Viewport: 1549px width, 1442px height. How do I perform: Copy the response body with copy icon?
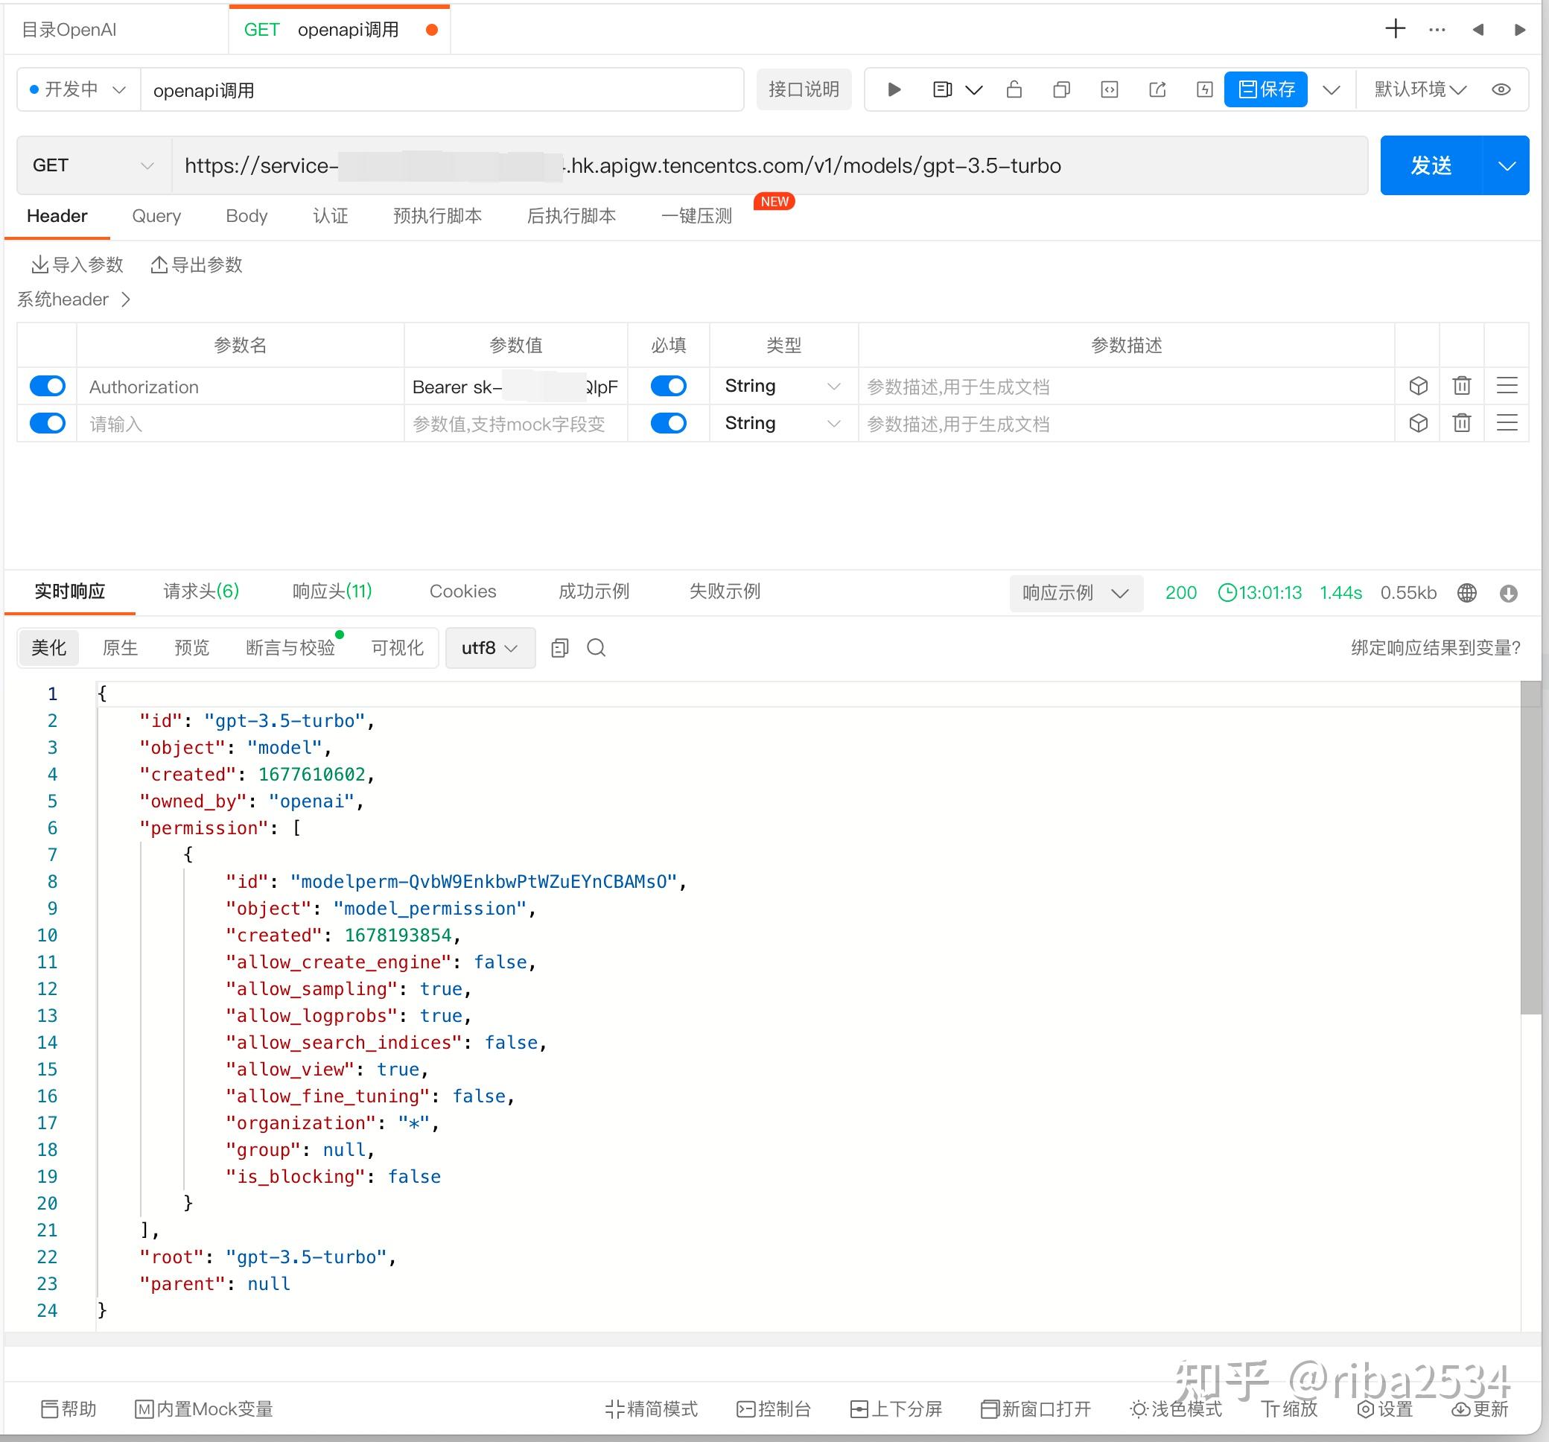point(559,648)
